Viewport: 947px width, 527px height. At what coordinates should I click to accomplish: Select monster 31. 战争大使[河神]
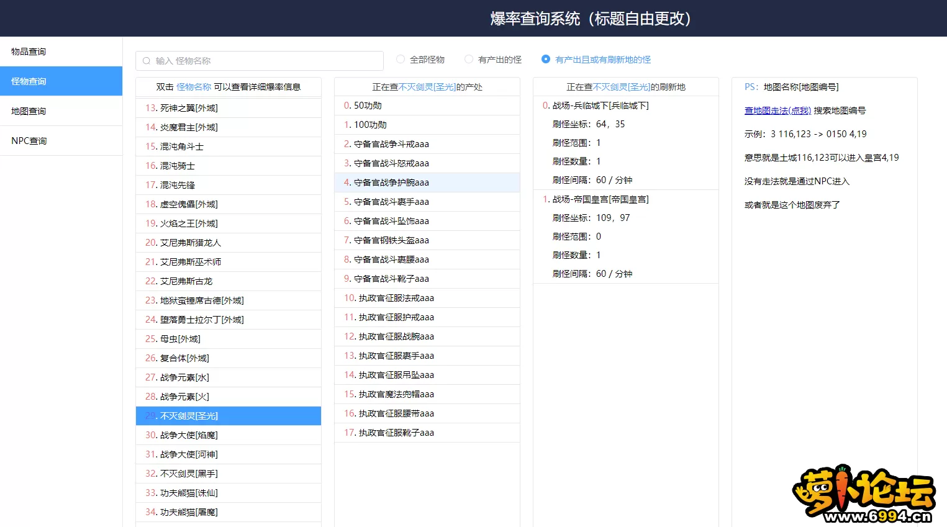coord(229,454)
